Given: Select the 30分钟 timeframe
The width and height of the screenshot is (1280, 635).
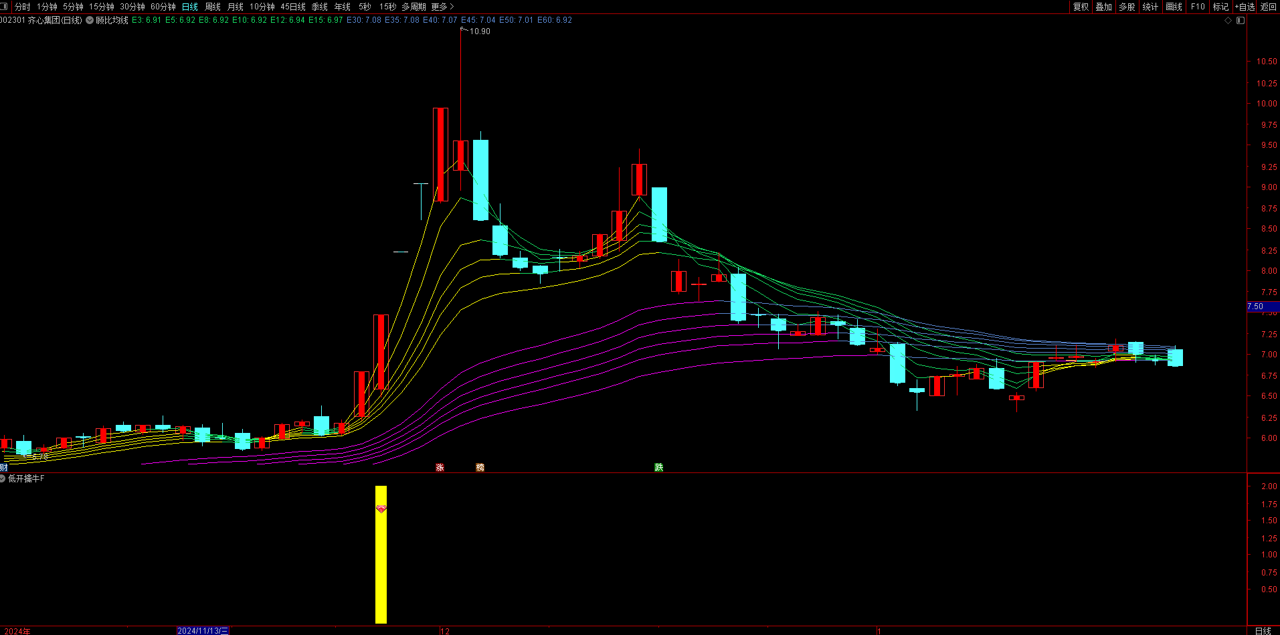Looking at the screenshot, I should point(132,7).
